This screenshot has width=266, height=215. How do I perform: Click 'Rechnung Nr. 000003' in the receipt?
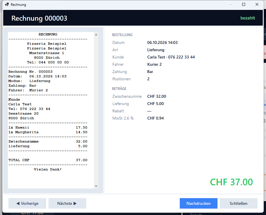30,72
